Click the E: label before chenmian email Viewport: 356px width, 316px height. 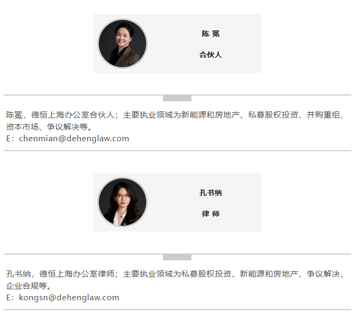pos(11,139)
